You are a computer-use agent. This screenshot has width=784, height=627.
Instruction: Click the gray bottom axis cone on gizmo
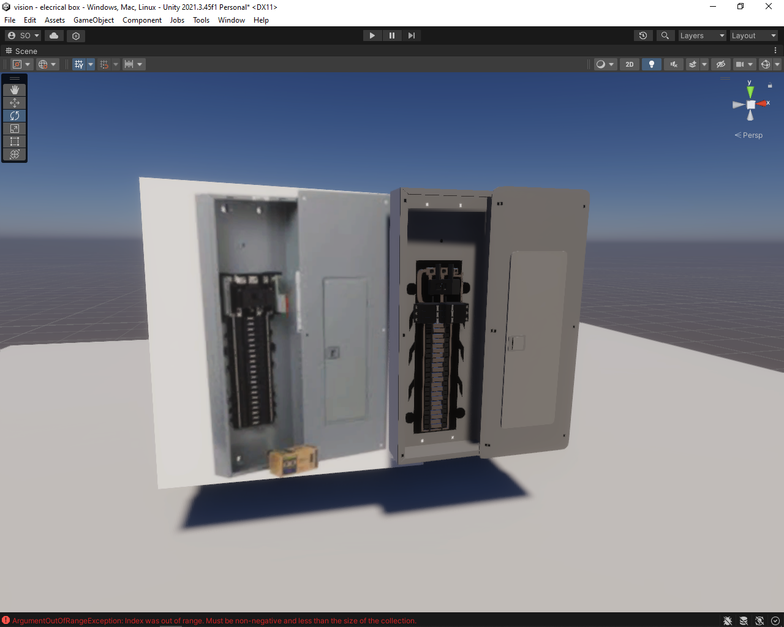pos(750,115)
